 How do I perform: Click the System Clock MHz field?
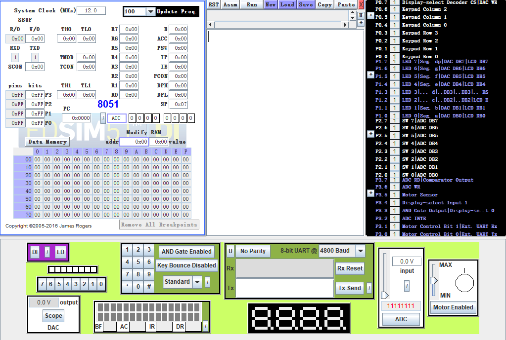(x=92, y=10)
